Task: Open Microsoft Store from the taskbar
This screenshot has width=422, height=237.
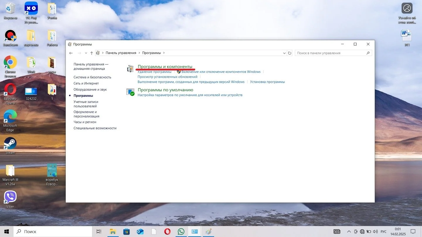Action: (126, 231)
